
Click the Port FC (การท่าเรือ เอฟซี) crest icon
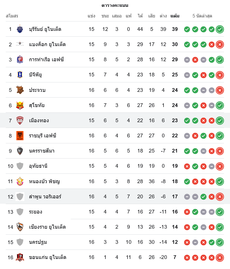click(x=20, y=60)
